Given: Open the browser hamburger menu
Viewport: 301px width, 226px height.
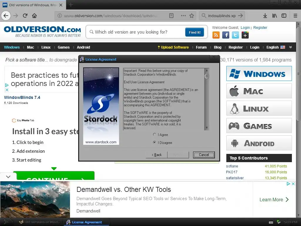Looking at the screenshot, I should pyautogui.click(x=295, y=16).
